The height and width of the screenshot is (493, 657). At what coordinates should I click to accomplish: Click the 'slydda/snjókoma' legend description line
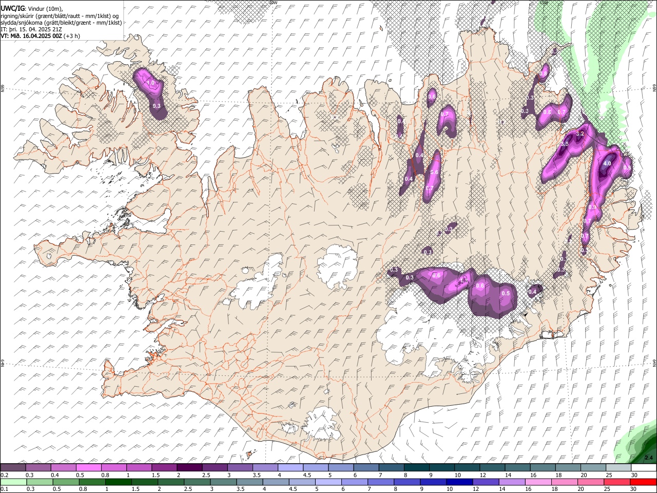point(61,23)
